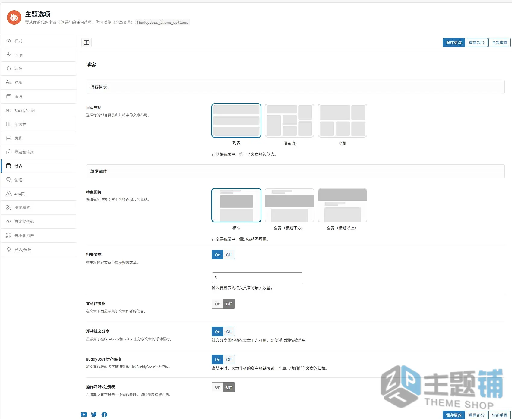Click the footer icon beside 页脚
512x419 pixels.
coord(9,138)
